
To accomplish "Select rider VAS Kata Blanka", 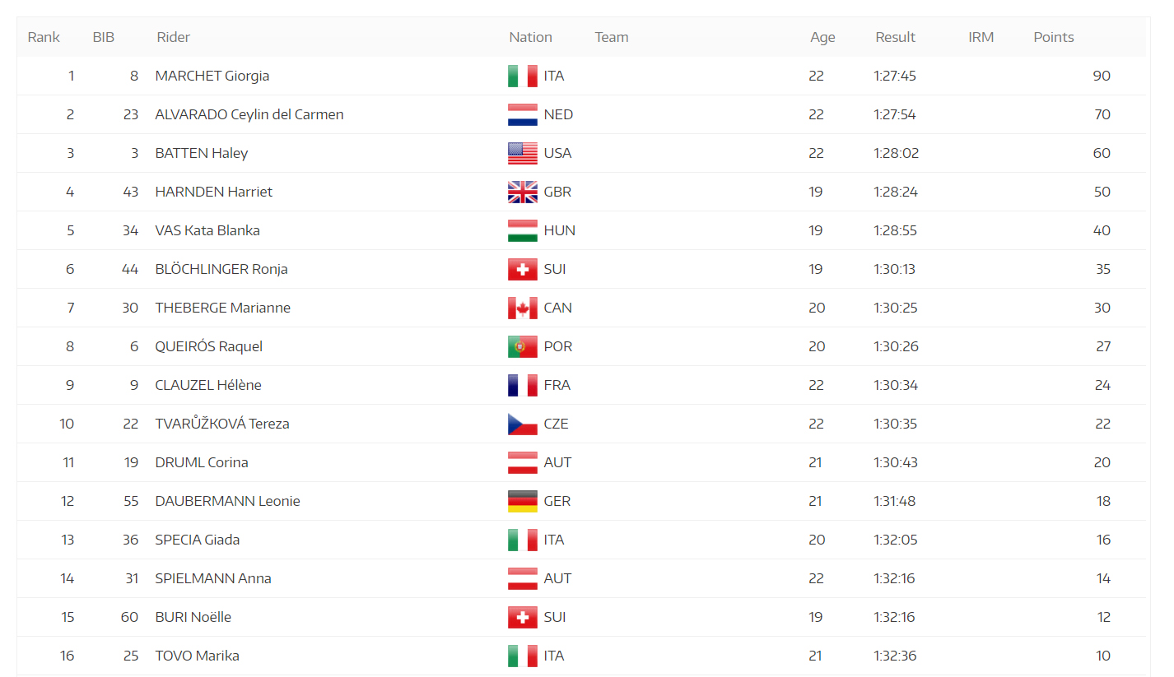I will tap(207, 230).
